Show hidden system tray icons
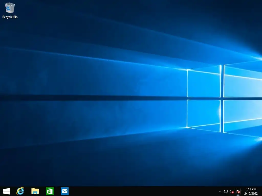 (220, 191)
